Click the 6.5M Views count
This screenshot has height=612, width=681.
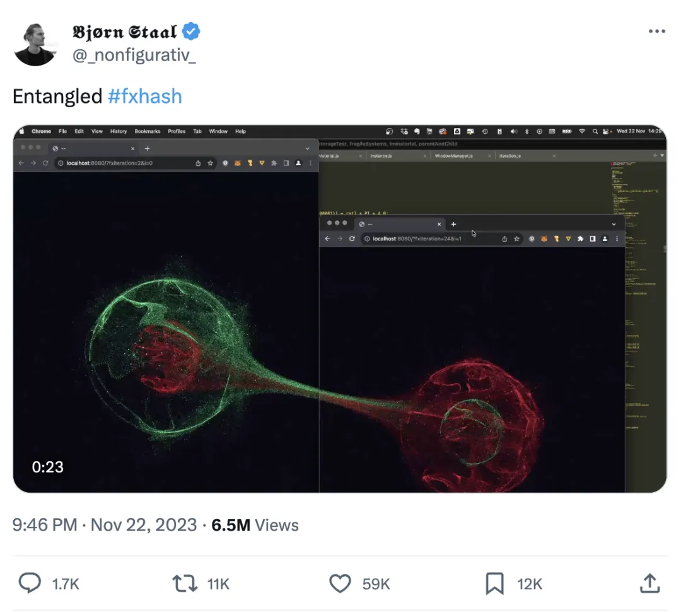pos(255,525)
